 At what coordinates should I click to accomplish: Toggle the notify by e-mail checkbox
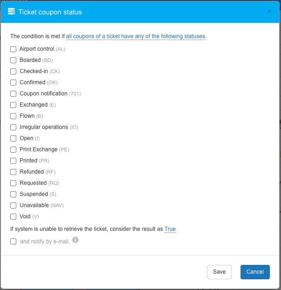(x=13, y=242)
